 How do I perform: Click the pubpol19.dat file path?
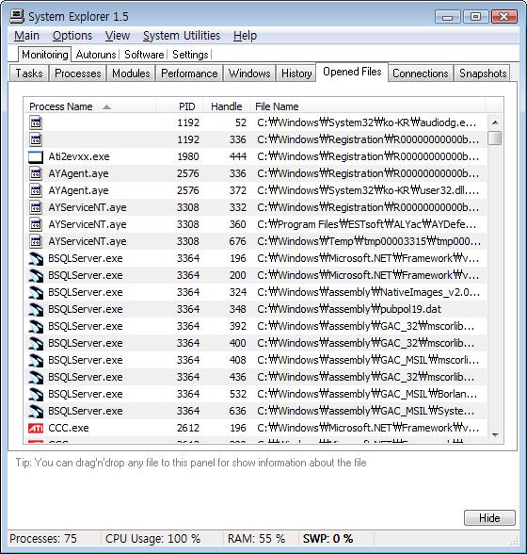[x=349, y=309]
